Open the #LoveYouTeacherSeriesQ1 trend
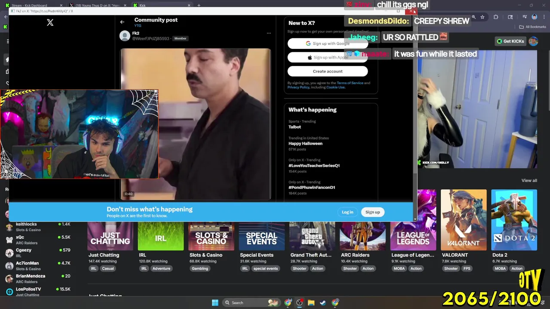The image size is (550, 309). [x=314, y=165]
